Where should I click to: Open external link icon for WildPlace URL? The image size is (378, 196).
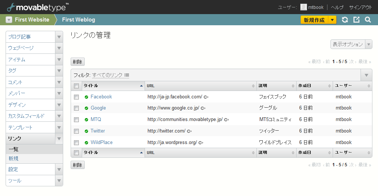(201, 143)
